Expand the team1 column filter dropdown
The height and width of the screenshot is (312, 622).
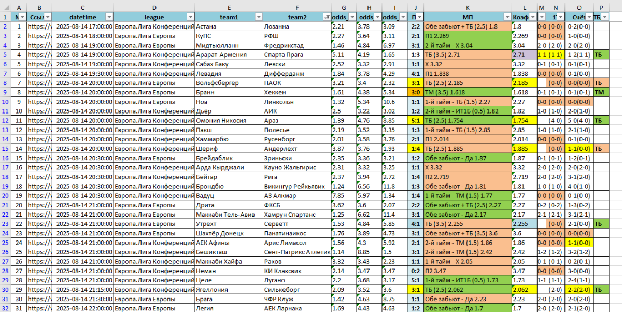pyautogui.click(x=258, y=17)
